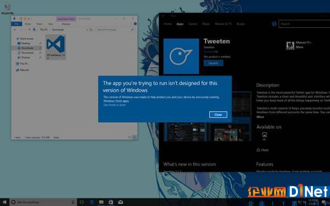
Task: Click the Cortana 'Ask me anything' box
Action: (43, 202)
